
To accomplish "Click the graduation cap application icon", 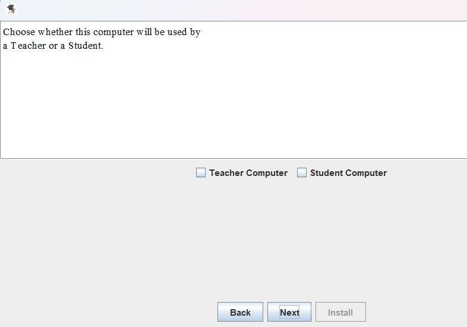I will (x=11, y=9).
